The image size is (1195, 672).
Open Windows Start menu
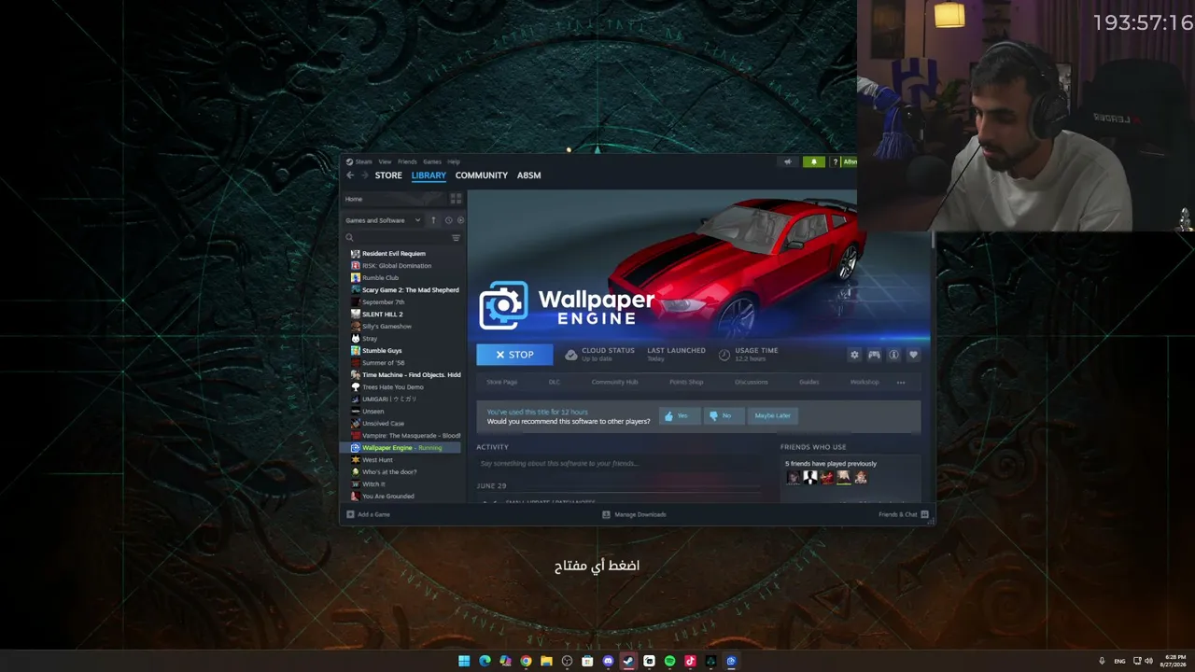(x=464, y=661)
